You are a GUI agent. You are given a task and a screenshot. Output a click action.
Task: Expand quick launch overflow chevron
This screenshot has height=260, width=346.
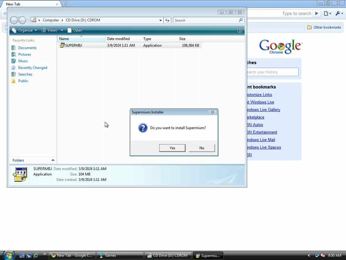click(44, 254)
